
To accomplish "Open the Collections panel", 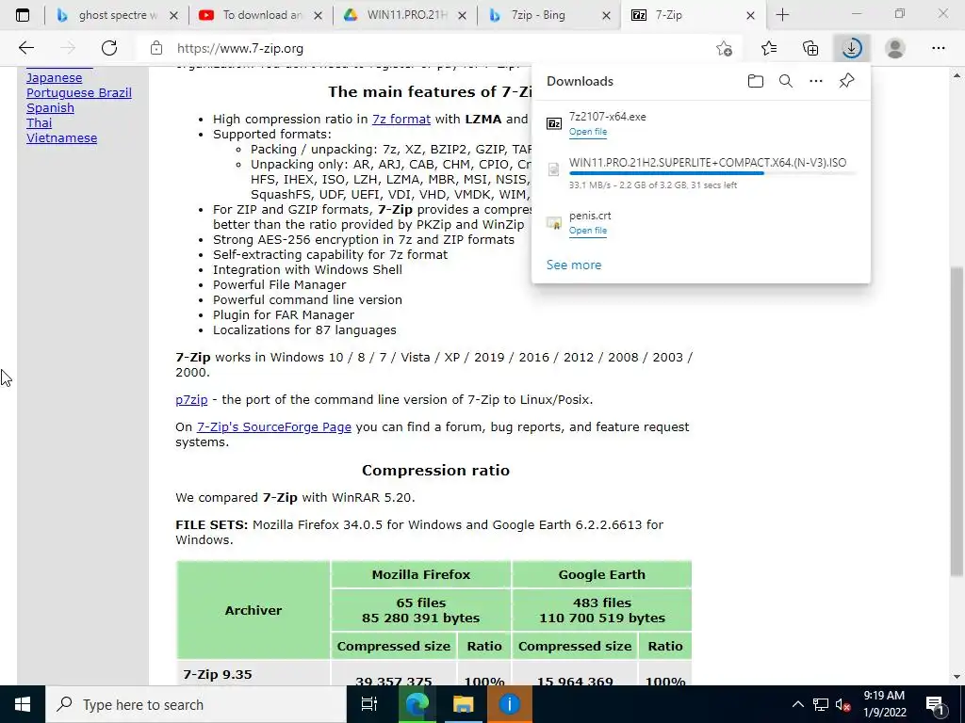I will click(810, 48).
